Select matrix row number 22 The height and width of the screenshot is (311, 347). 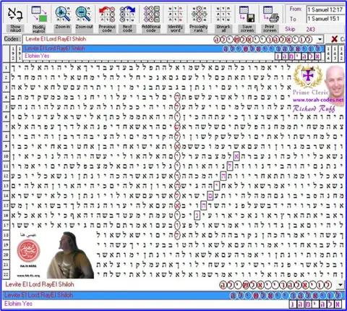point(6,274)
